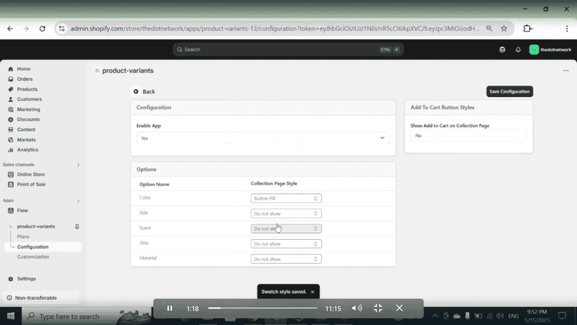Exit fullscreen using shrink icon
The height and width of the screenshot is (325, 577).
coord(378,308)
